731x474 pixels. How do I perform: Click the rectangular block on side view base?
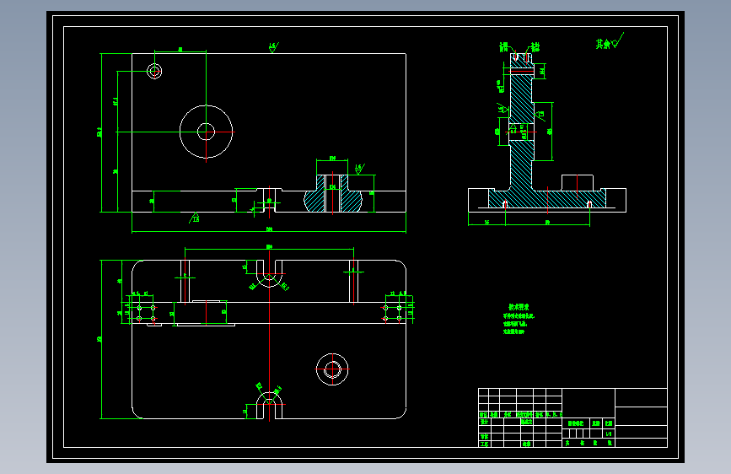[578, 182]
